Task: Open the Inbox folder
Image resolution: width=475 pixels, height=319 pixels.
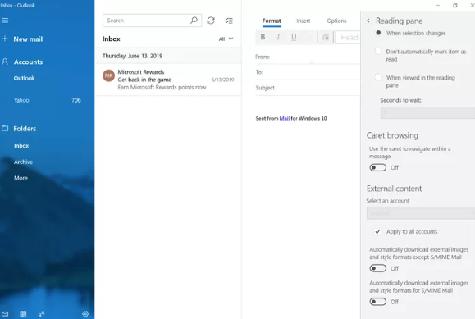Action: (21, 146)
